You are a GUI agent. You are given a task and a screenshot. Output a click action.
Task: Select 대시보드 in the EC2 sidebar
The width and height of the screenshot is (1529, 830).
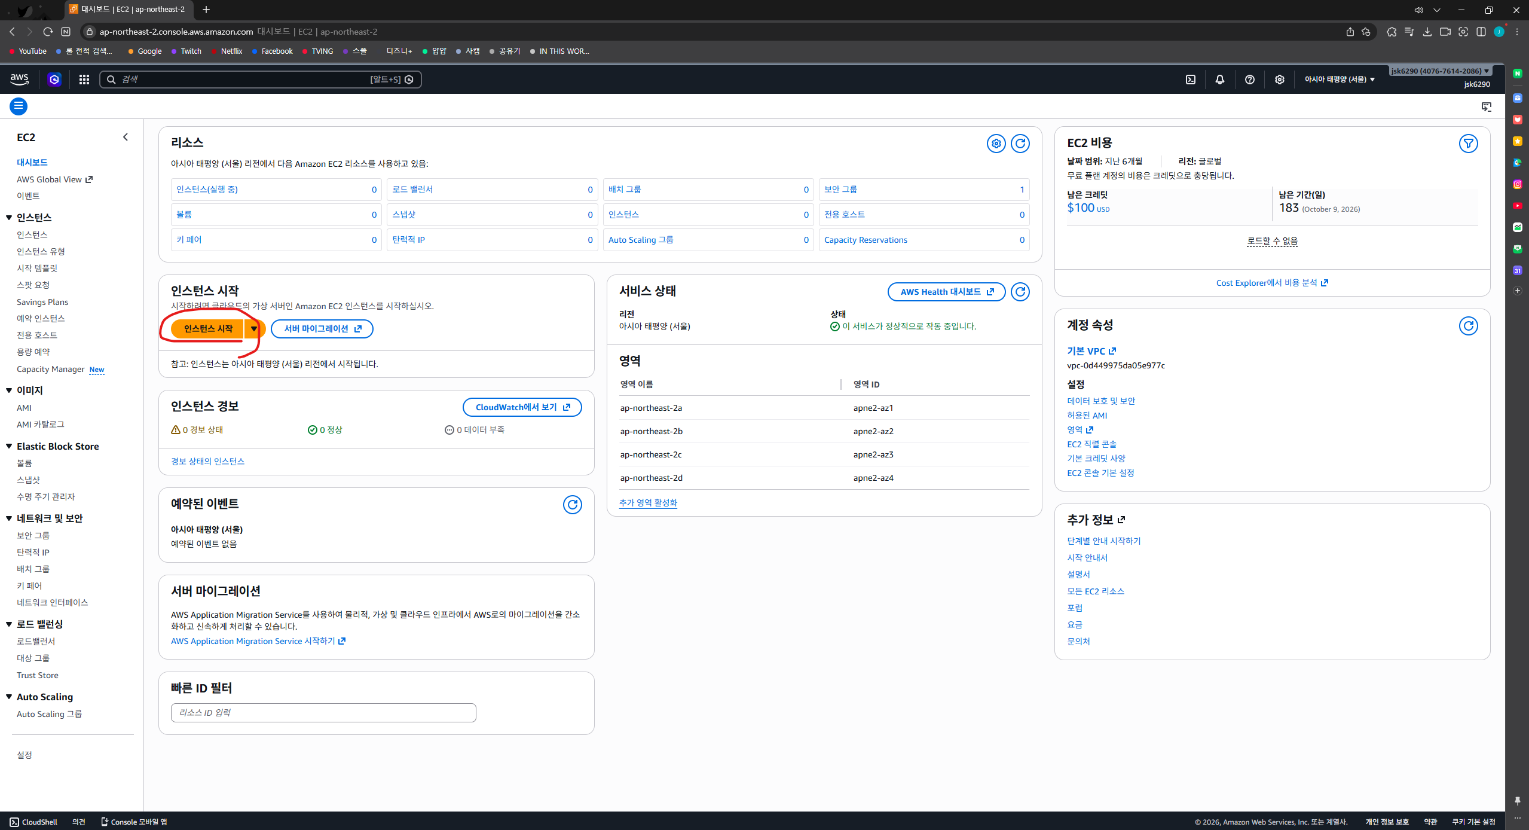(32, 162)
